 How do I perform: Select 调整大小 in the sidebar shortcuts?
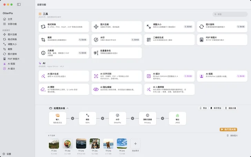(x=10, y=44)
